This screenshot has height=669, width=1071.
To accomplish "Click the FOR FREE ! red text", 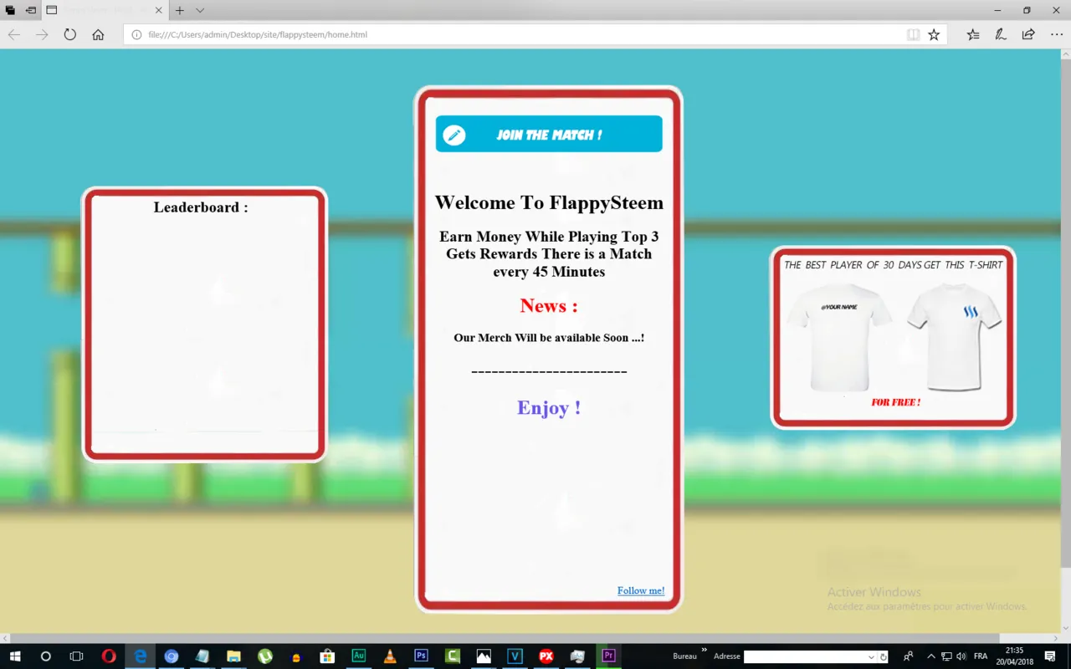I will click(895, 402).
